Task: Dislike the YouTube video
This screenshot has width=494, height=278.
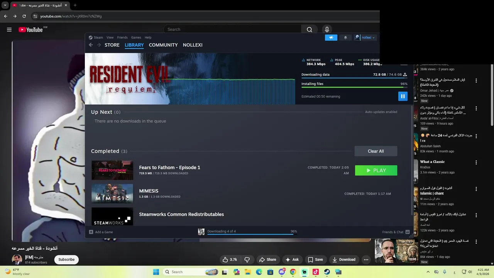Action: [247, 259]
